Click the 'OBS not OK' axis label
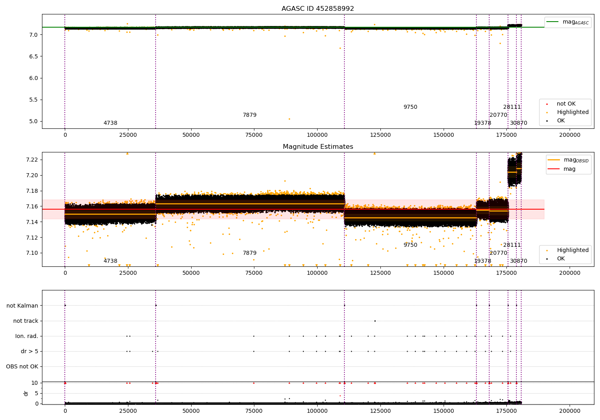The height and width of the screenshot is (420, 600). tap(22, 366)
